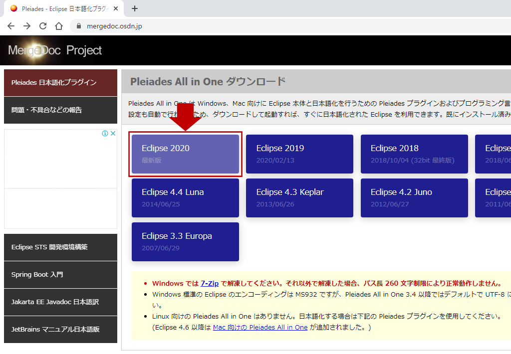This screenshot has height=354, width=511.
Task: Select the Eclipse 2020 download tile
Action: pyautogui.click(x=185, y=154)
